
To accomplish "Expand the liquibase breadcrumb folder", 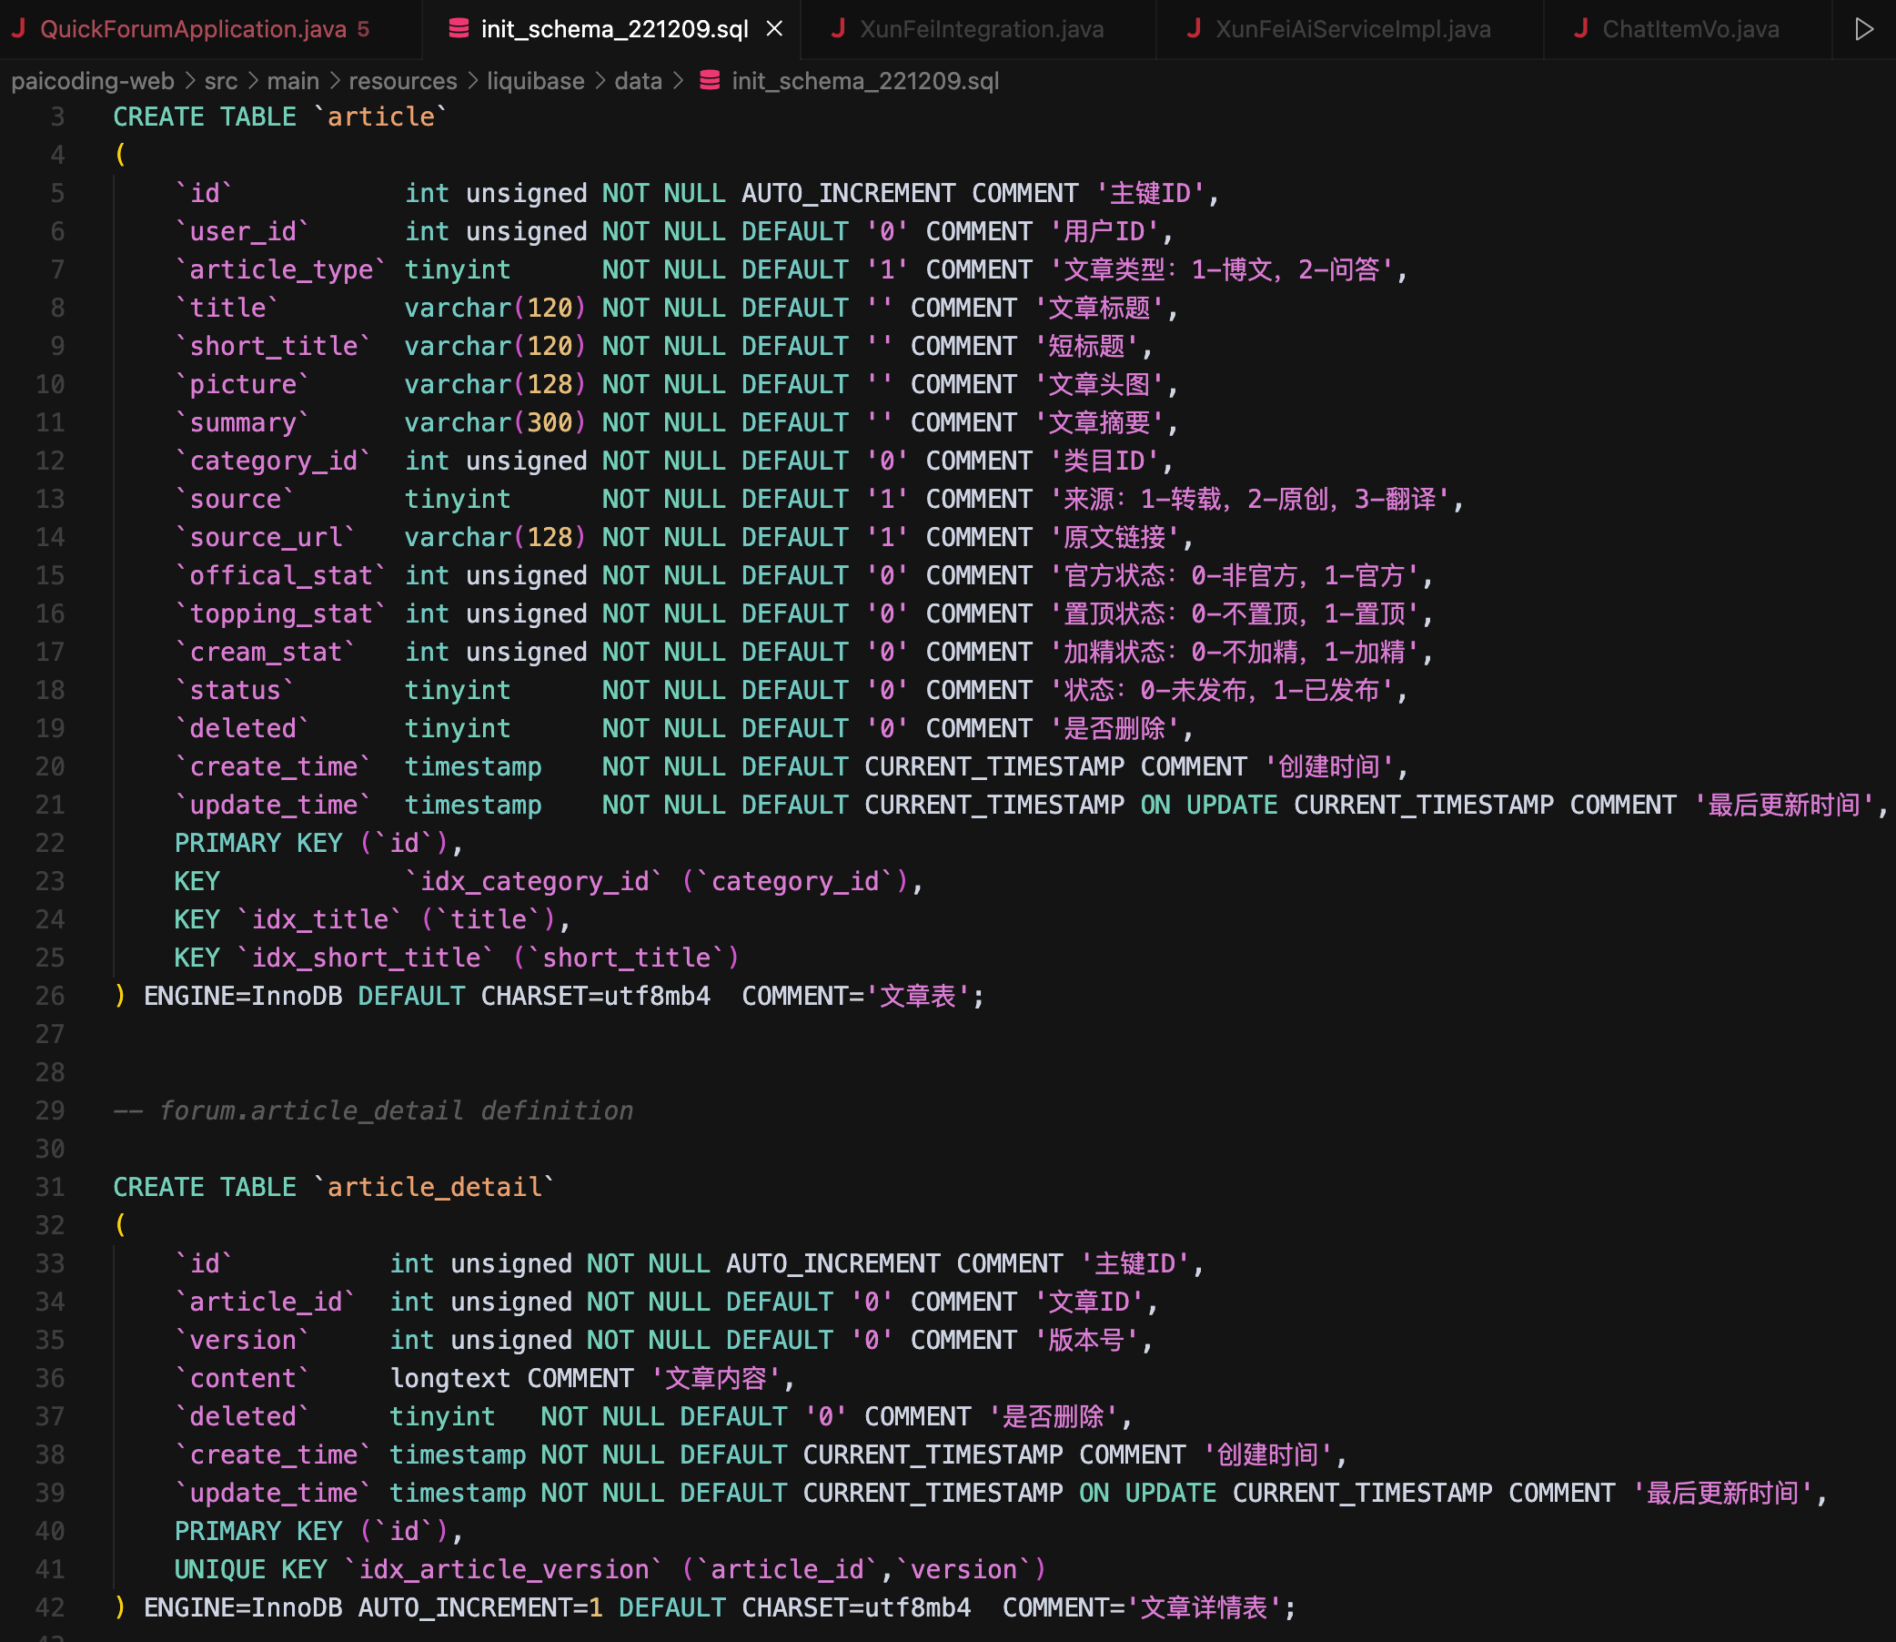I will 535,81.
